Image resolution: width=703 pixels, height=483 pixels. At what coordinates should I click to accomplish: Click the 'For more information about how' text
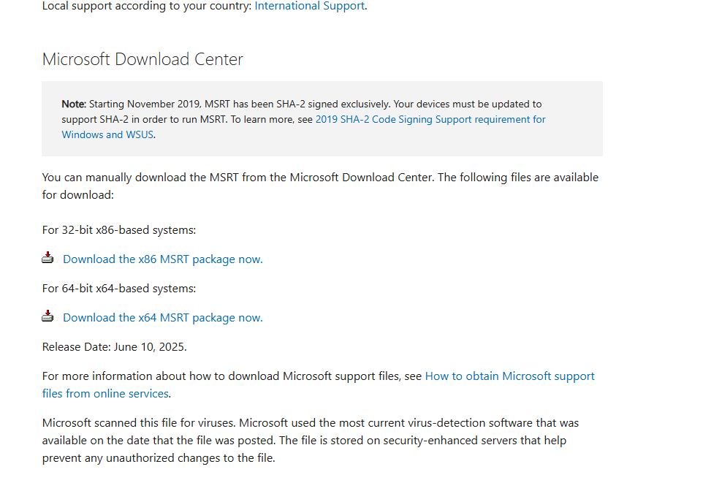pyautogui.click(x=232, y=376)
